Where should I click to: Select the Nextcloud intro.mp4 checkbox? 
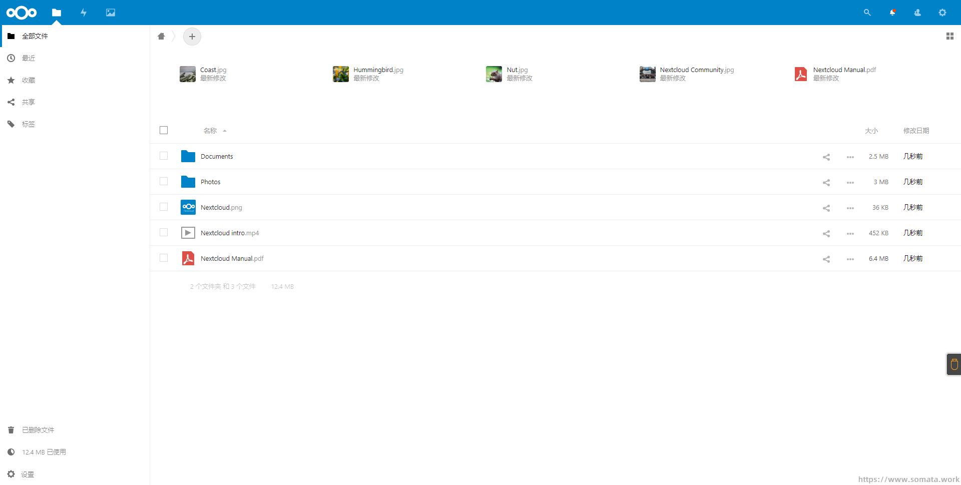(x=164, y=232)
